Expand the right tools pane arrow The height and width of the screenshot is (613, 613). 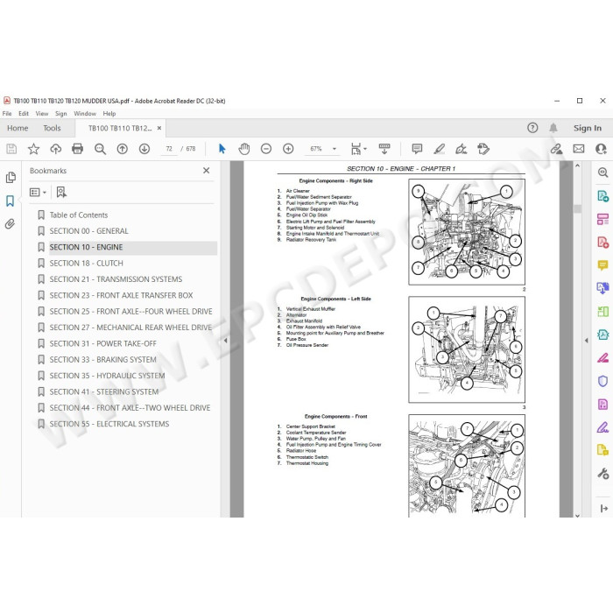pyautogui.click(x=586, y=341)
